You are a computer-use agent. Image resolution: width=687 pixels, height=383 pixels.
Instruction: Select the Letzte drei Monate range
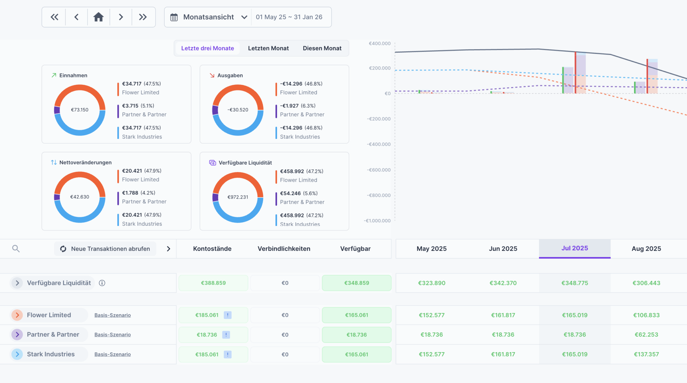[207, 48]
